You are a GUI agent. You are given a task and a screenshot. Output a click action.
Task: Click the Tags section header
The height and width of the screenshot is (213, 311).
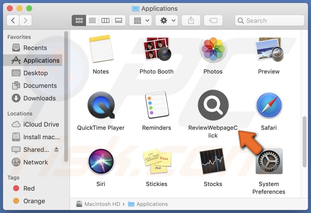pos(13,178)
